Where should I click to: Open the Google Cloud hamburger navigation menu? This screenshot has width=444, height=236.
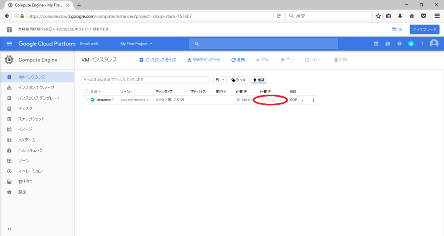(10, 44)
